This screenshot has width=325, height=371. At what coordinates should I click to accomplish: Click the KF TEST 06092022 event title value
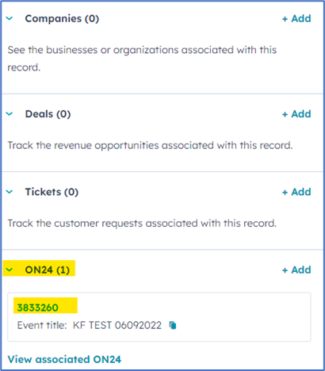click(117, 325)
